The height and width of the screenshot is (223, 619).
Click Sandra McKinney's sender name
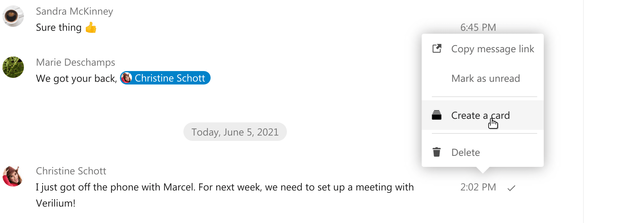pyautogui.click(x=74, y=11)
